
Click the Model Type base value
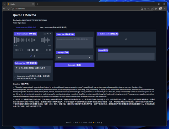24,23
